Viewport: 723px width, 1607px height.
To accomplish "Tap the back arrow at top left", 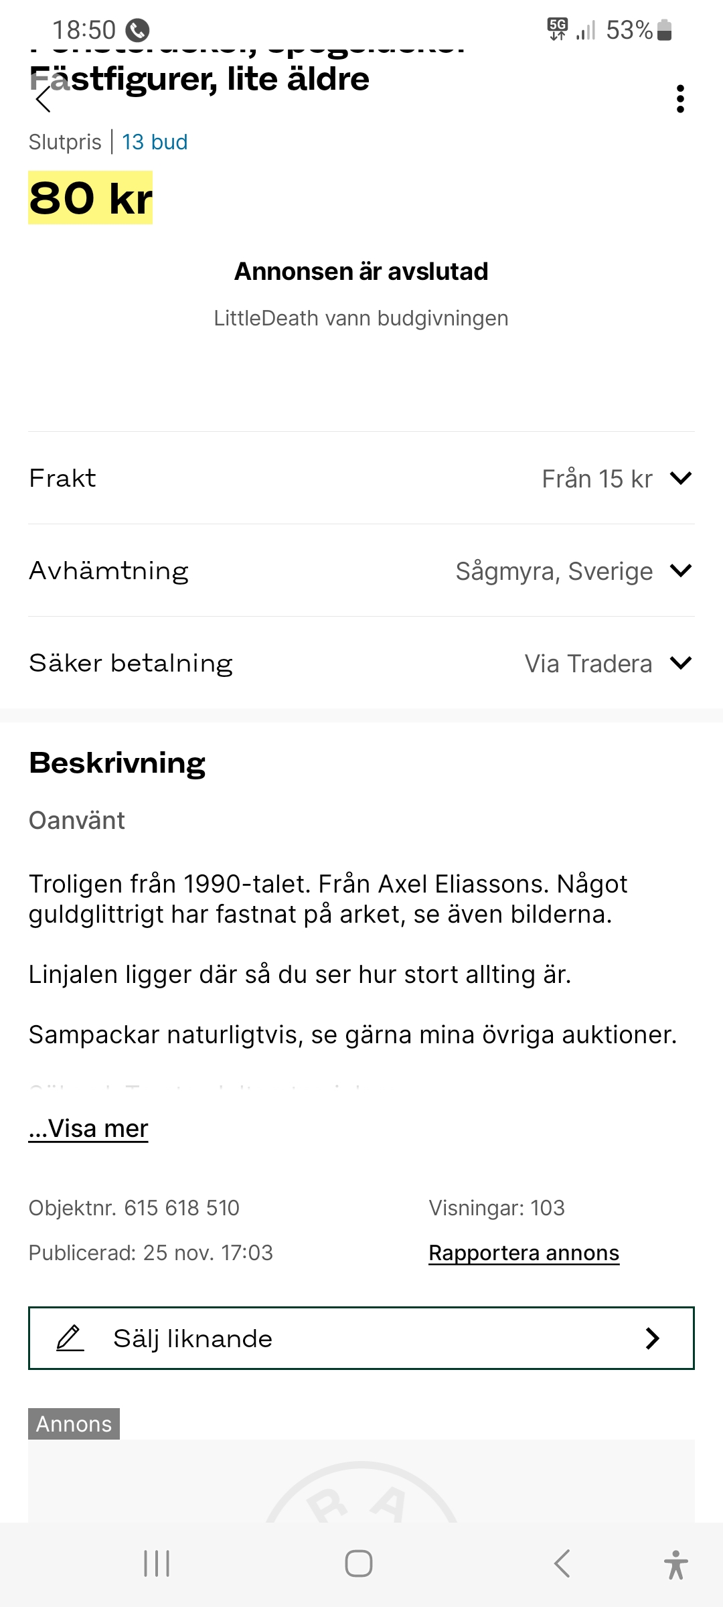I will point(44,100).
